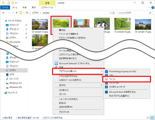Switch to the 共有 ribbon tab
Screen dimensions: 155x120
click(24, 7)
